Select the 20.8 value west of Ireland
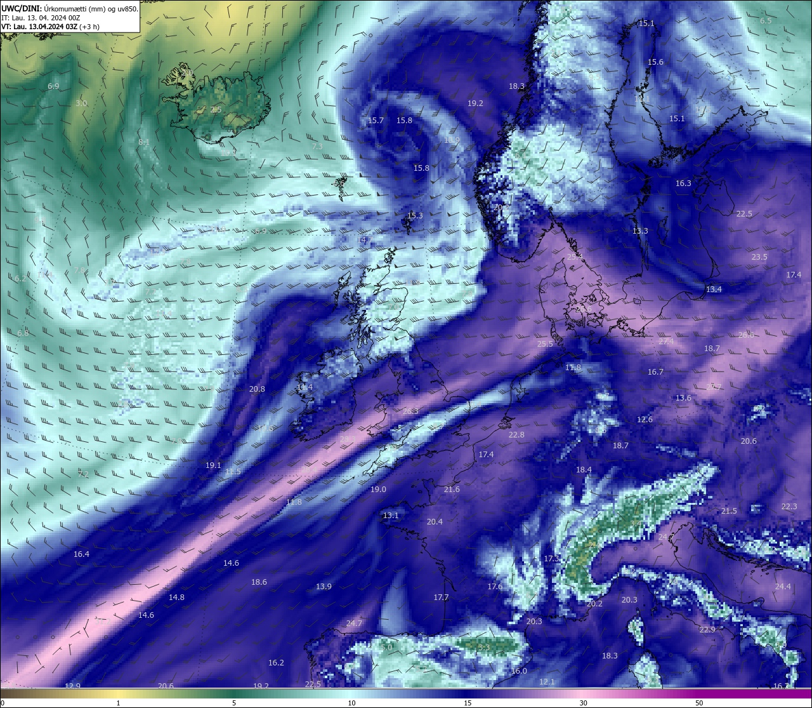Viewport: 812px width, 708px height. tap(257, 389)
